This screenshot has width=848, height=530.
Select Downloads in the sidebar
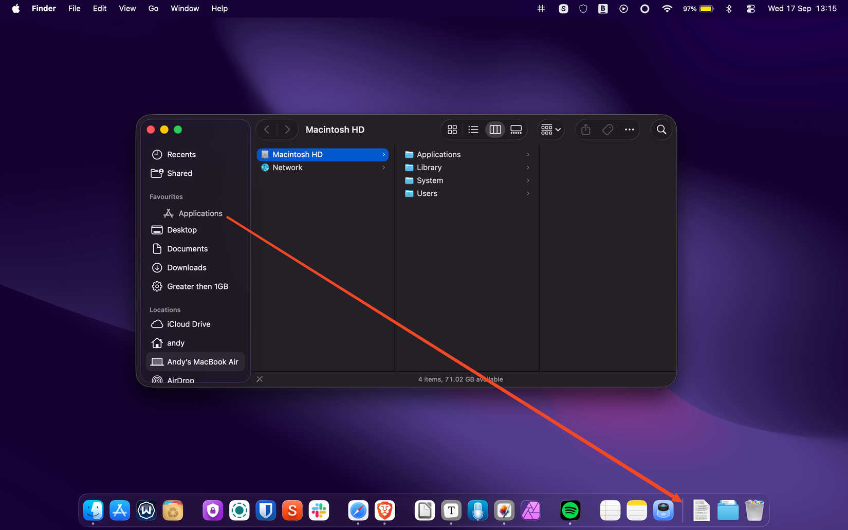(x=187, y=267)
